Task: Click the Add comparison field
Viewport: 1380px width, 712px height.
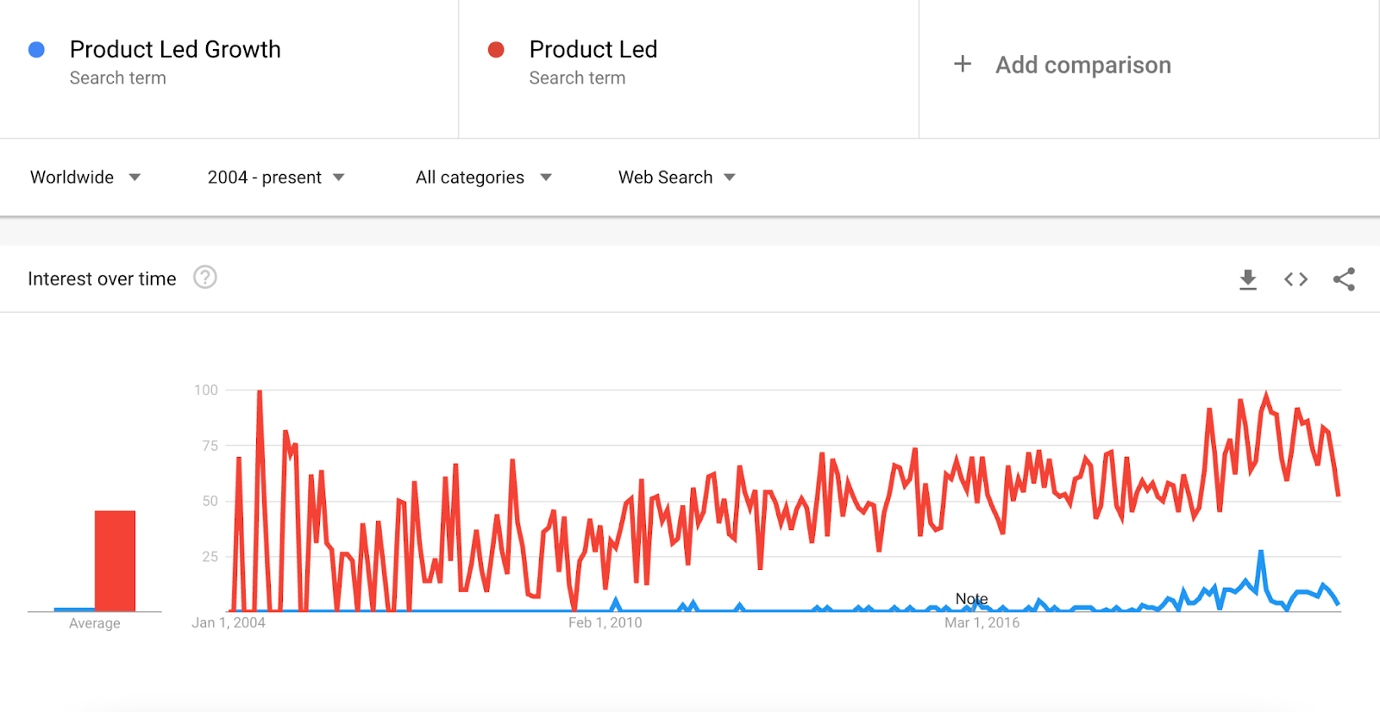Action: (x=1083, y=64)
